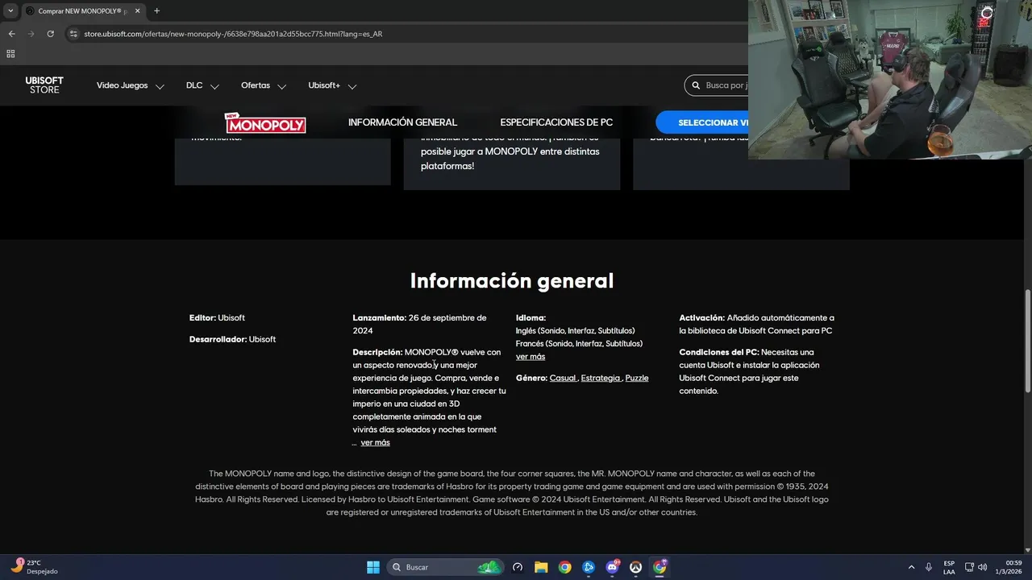Viewport: 1032px width, 580px height.
Task: Click the 'Activación:' label
Action: click(702, 318)
